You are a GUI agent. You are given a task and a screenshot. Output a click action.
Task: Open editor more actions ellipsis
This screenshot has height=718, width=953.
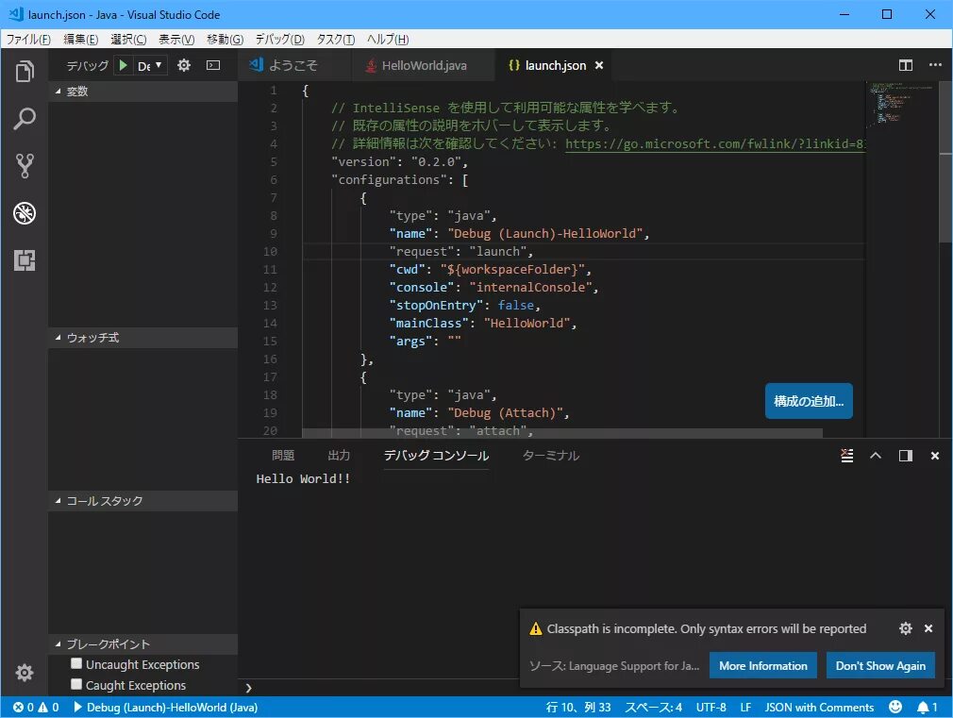tap(935, 65)
